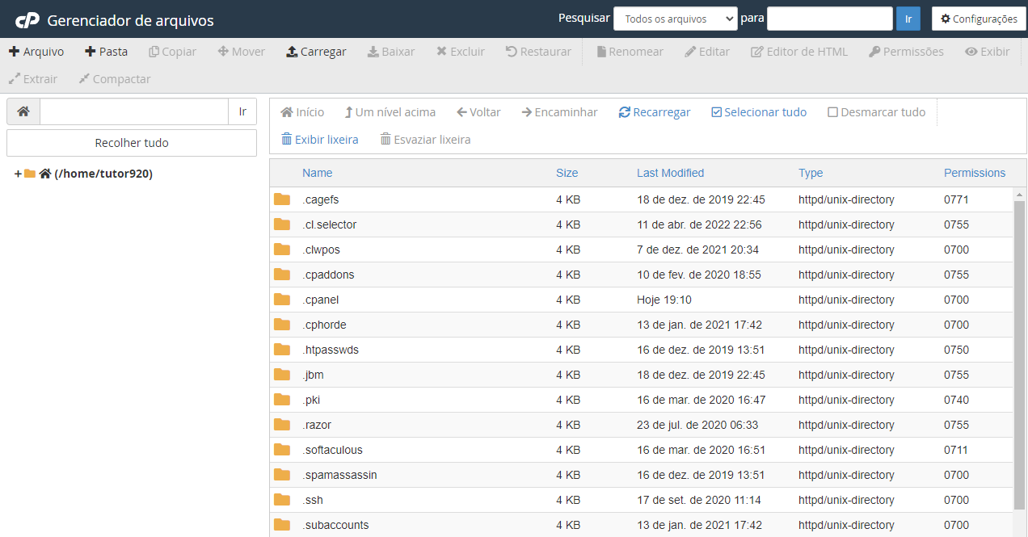Click the home icon next to path field

coord(23,111)
